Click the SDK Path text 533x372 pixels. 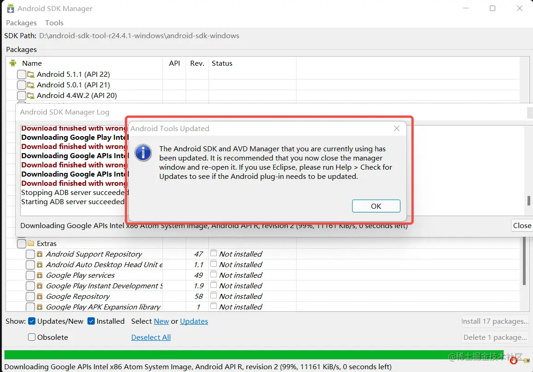[x=139, y=36]
